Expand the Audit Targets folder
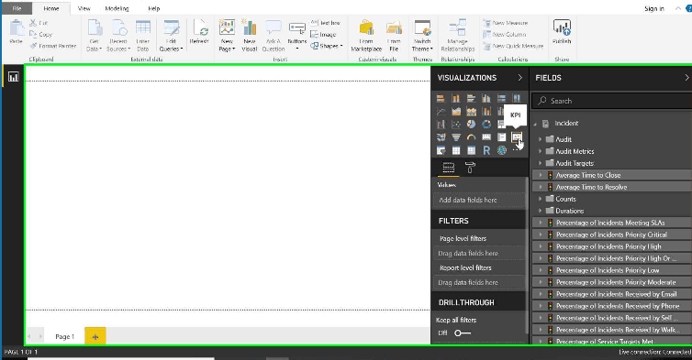This screenshot has width=692, height=360. tap(540, 163)
